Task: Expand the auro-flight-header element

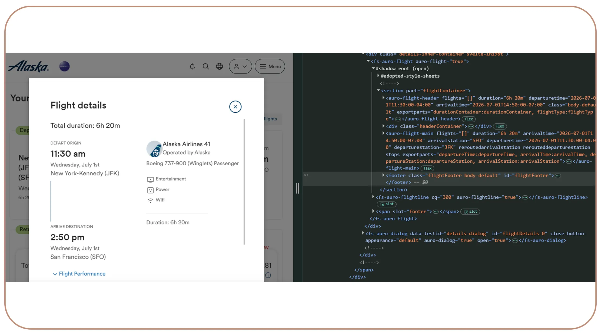Action: (x=383, y=98)
